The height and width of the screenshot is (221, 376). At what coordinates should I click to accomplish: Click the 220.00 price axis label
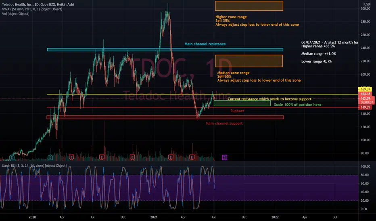click(366, 61)
